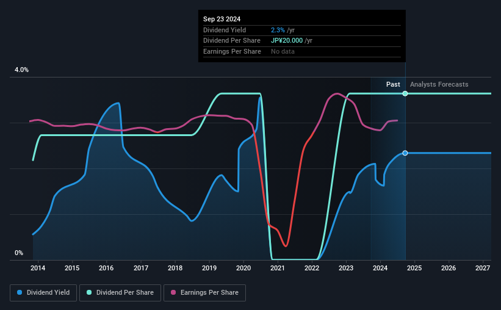Click the tooltip 'Dividend Per Share' row label
Viewport: 501px width, 310px height.
click(232, 41)
